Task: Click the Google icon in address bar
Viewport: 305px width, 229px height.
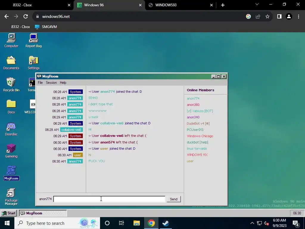Action: coord(248,17)
